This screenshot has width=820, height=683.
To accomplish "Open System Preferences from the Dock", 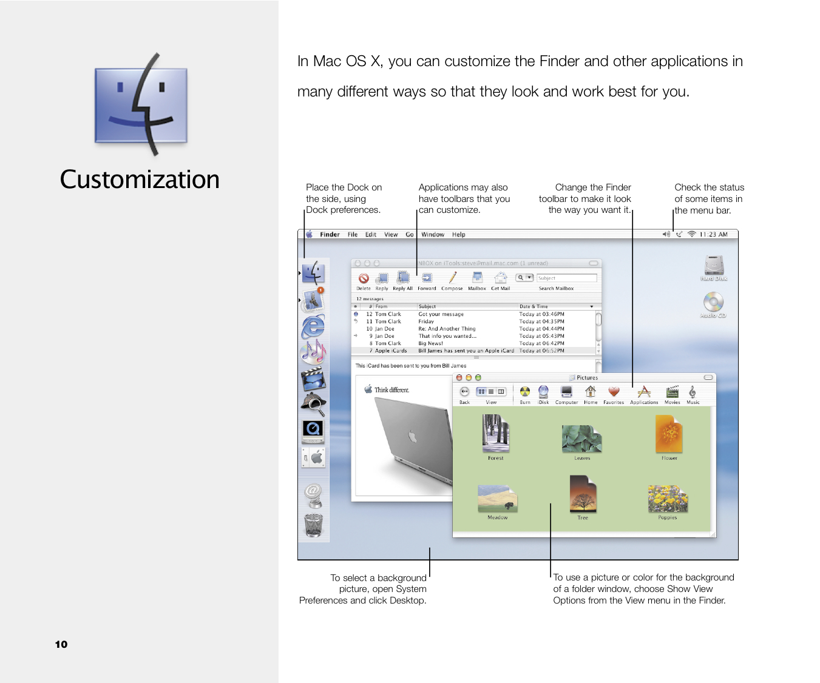I will 314,457.
